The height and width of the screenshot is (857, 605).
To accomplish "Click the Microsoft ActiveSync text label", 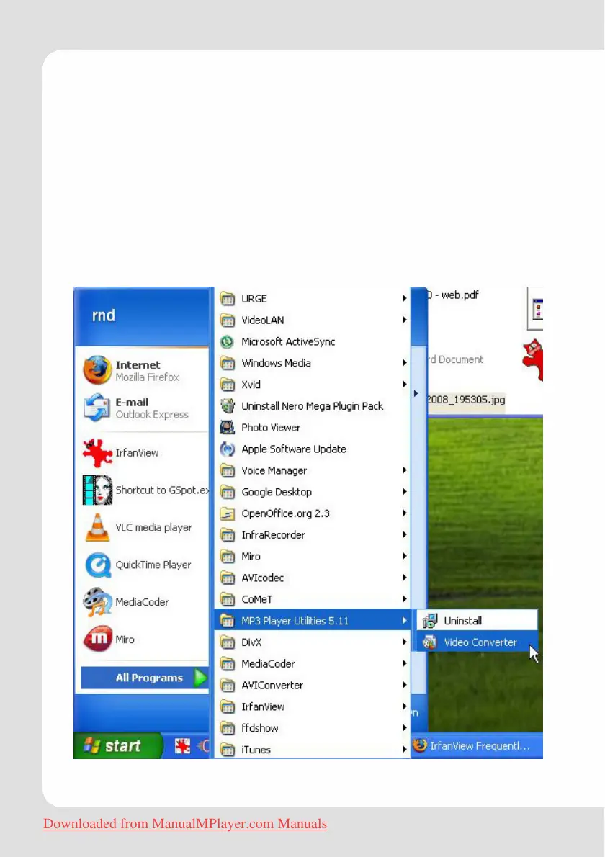I will tap(288, 341).
